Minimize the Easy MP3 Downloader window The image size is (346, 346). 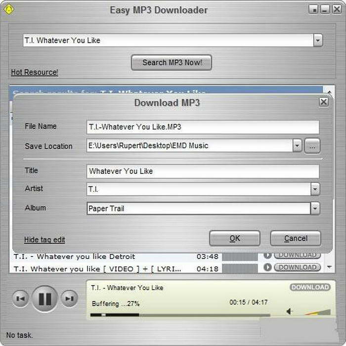coord(325,9)
